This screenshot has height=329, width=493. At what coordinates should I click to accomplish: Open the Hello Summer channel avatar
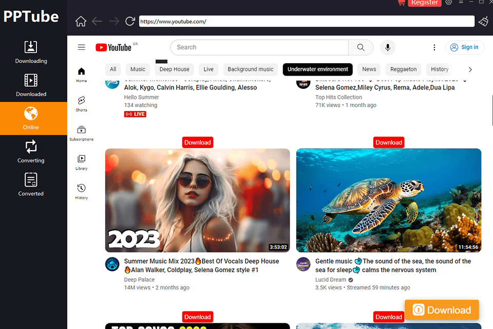point(112,84)
